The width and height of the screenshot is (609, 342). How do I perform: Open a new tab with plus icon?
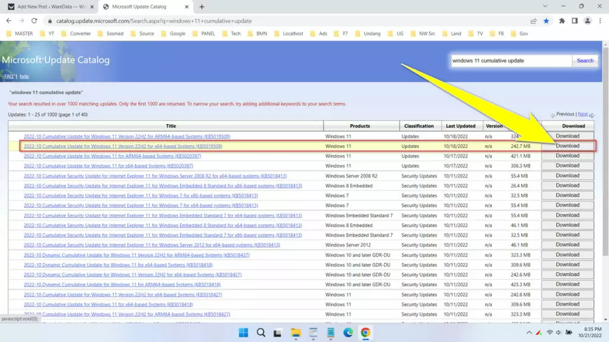point(202,7)
